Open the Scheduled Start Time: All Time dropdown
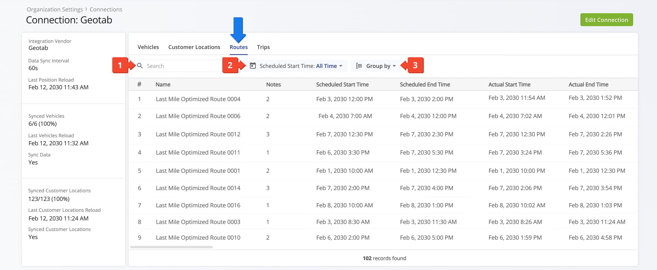 pyautogui.click(x=296, y=66)
